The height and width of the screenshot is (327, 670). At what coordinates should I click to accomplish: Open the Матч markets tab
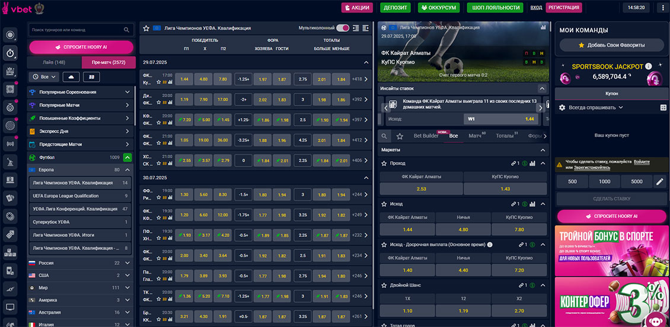475,136
